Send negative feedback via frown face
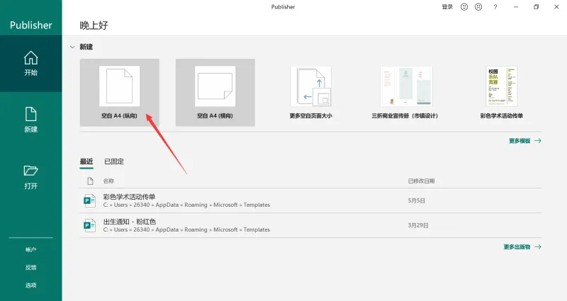This screenshot has width=567, height=301. [478, 7]
